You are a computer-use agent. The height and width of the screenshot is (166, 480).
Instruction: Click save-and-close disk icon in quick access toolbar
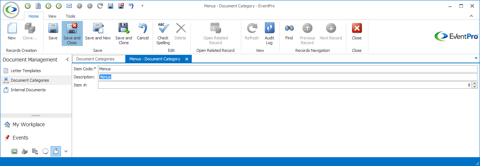coord(121,6)
